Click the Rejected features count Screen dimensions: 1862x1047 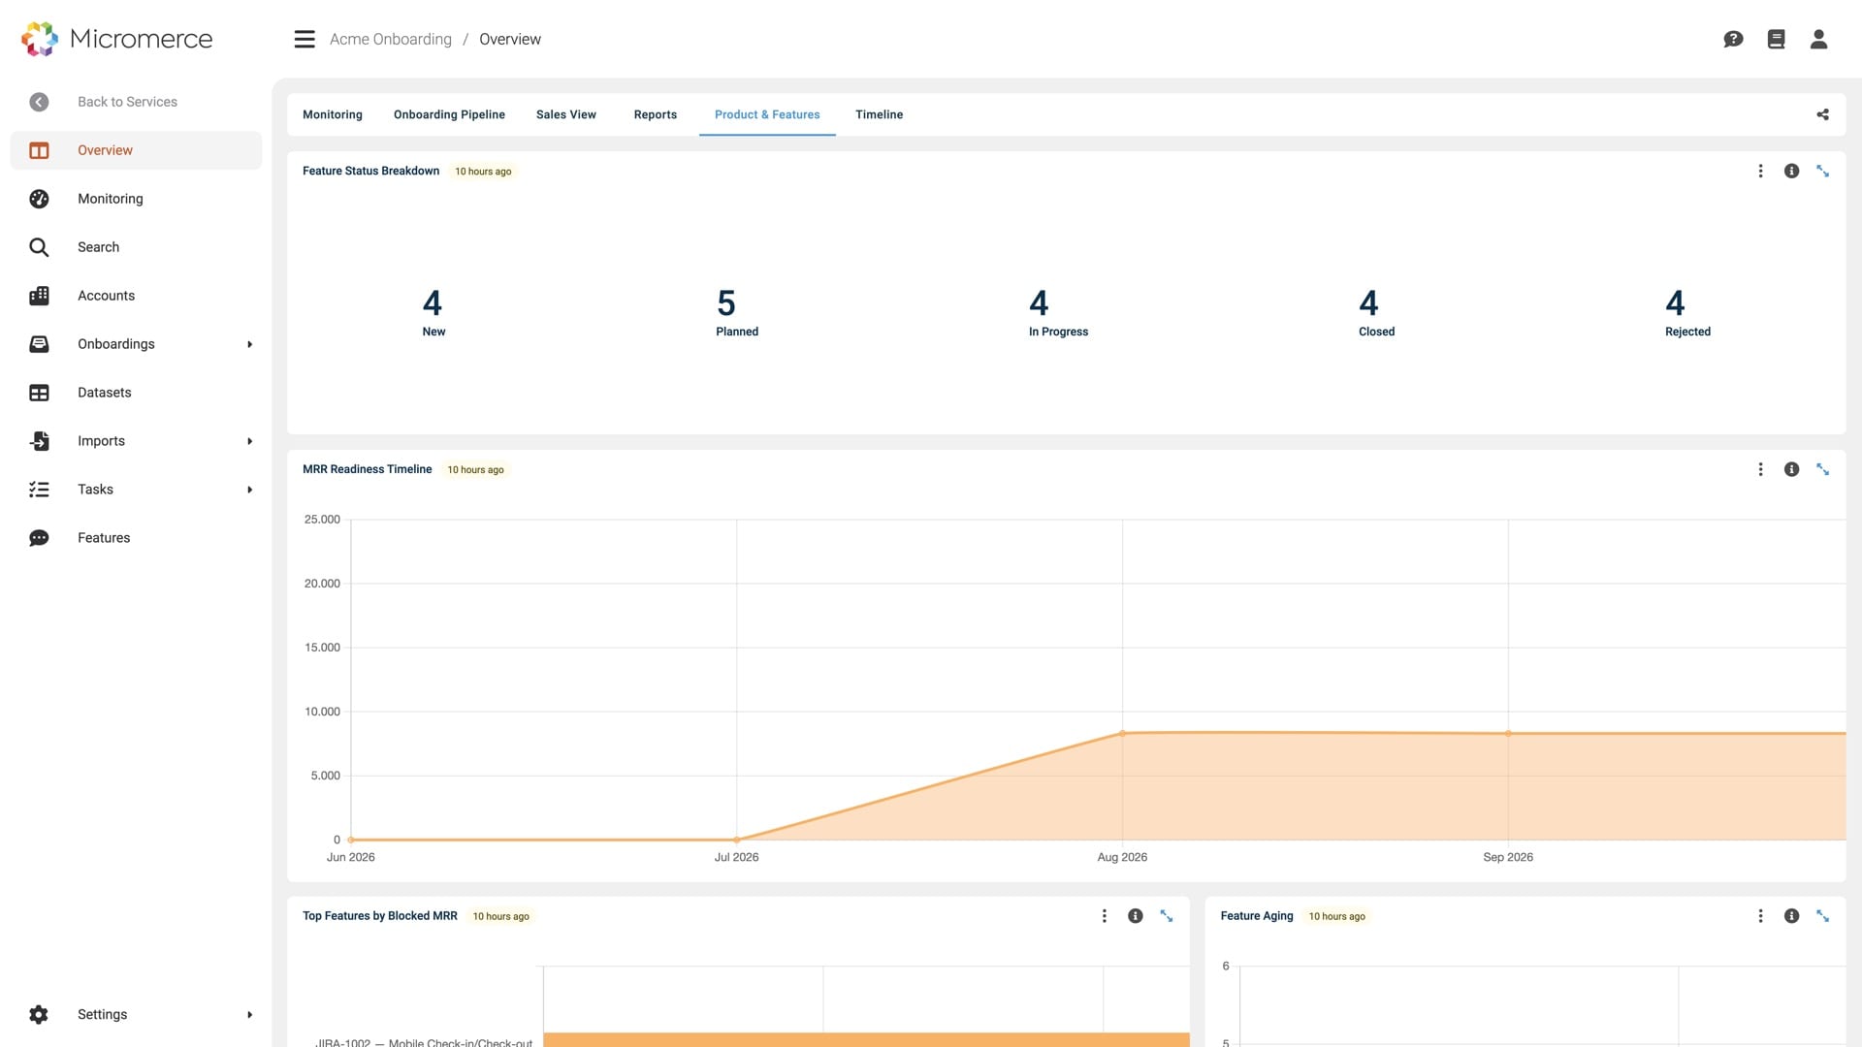(x=1675, y=303)
